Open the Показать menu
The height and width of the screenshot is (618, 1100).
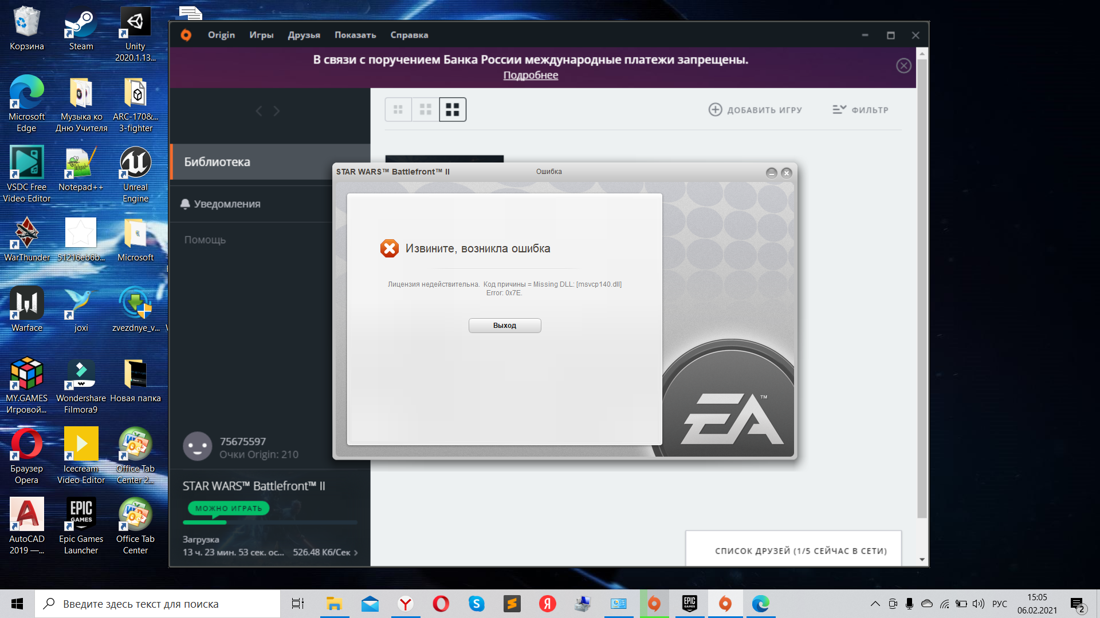pos(355,35)
